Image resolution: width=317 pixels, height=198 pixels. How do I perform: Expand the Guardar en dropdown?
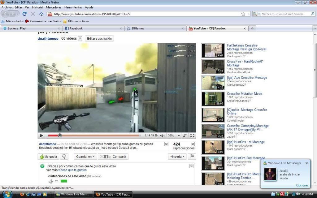coord(85,157)
